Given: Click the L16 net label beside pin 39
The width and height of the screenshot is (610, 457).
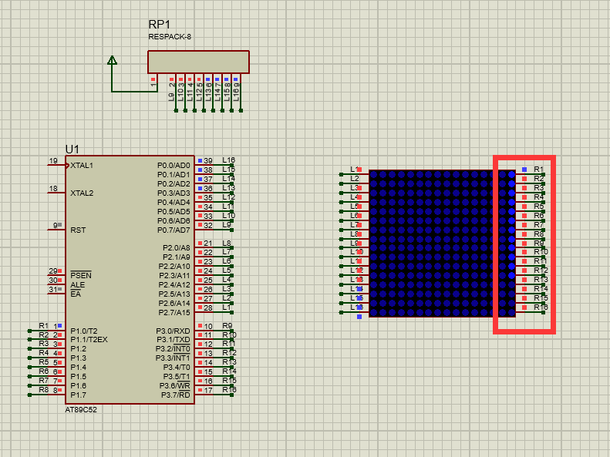Looking at the screenshot, I should (229, 160).
